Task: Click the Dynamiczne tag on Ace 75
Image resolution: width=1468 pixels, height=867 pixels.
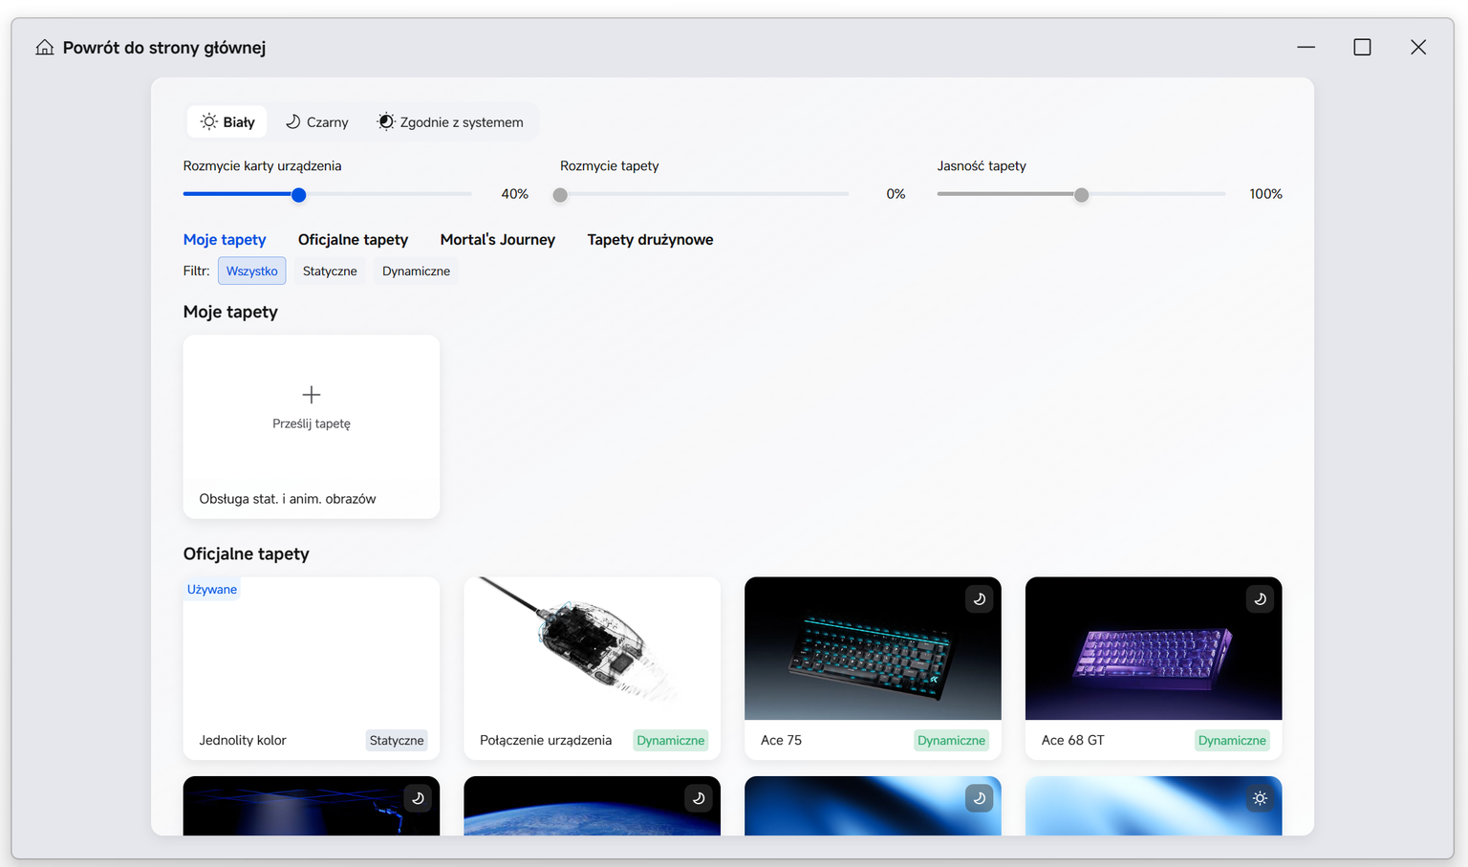Action: tap(951, 741)
